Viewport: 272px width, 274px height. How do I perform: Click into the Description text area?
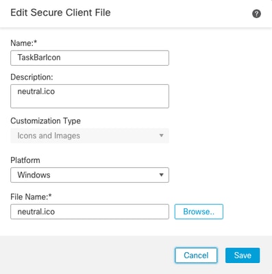point(90,96)
